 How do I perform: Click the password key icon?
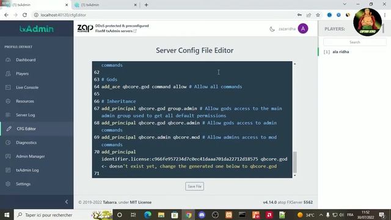(x=299, y=15)
